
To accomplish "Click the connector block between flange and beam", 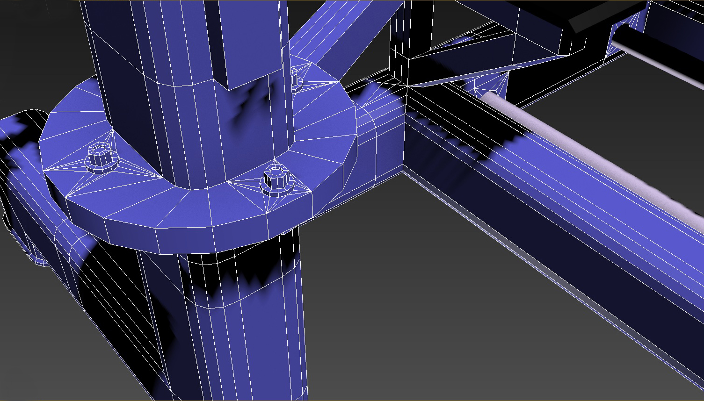I will tap(379, 140).
